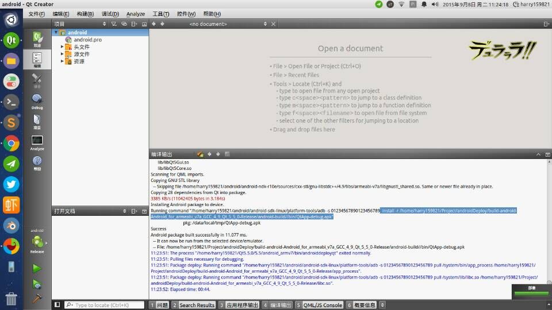Click the compile output clear/broom icon
The width and height of the screenshot is (552, 310).
[x=200, y=154]
